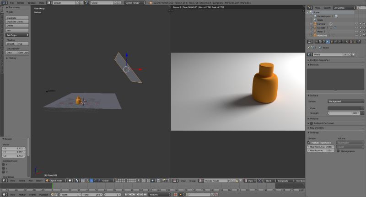Click the auto keyframe record button
366x197 pixels.
tap(175, 194)
